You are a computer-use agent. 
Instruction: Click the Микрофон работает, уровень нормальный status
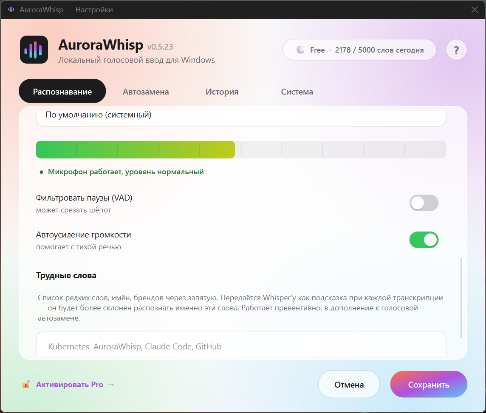(x=122, y=172)
